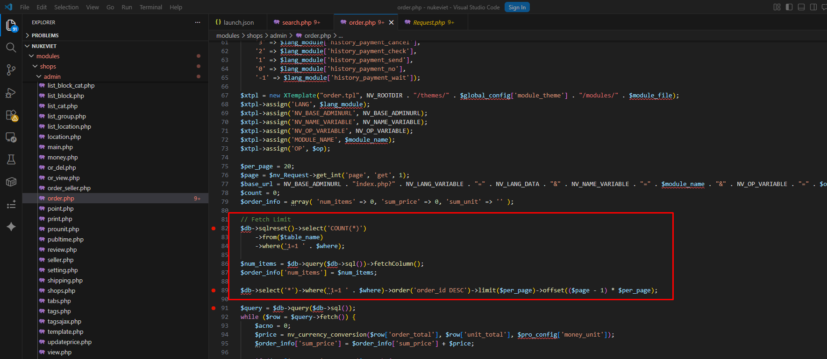The image size is (827, 359).
Task: Toggle bottom panel layout icon
Action: 801,7
